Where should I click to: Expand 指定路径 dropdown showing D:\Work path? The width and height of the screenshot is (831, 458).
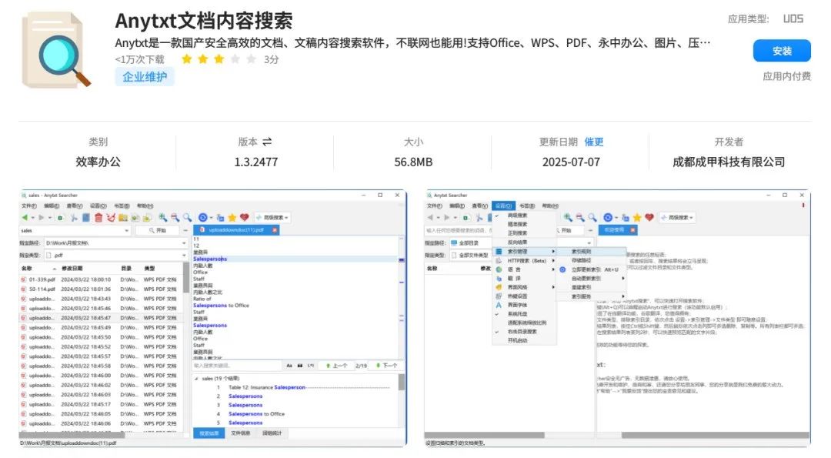point(184,242)
